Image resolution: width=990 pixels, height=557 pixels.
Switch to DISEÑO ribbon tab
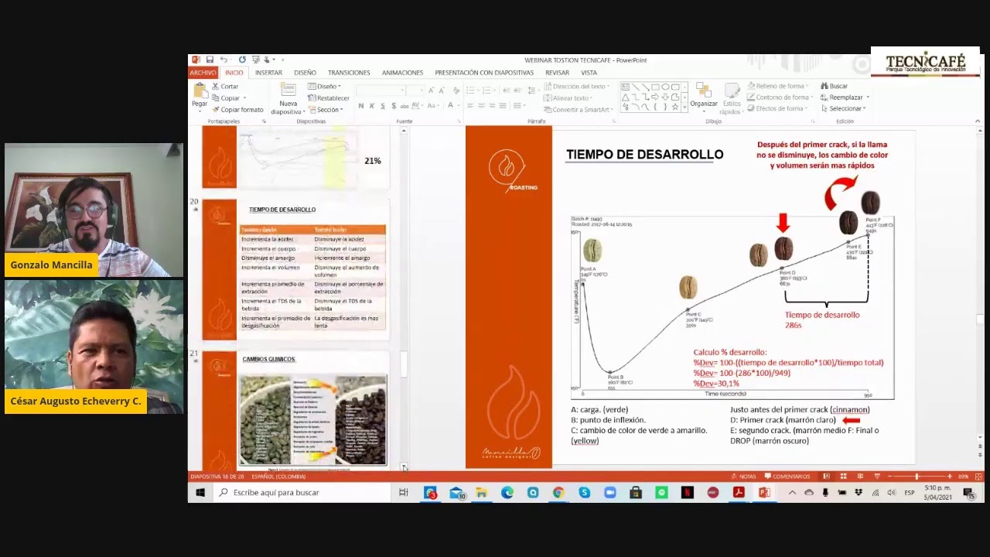click(305, 73)
